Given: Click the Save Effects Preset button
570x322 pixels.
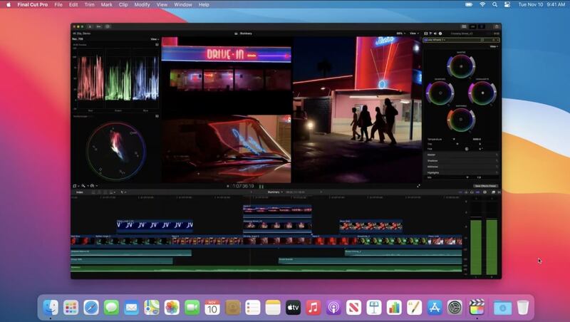Looking at the screenshot, I should point(485,186).
